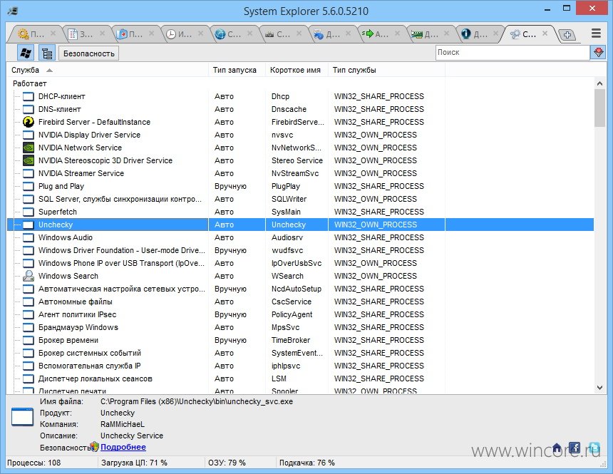Click the Unchecky details window icon
The image size is (613, 474).
click(22, 417)
